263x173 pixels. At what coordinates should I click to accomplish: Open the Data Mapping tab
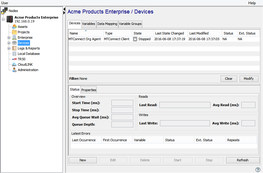(x=107, y=24)
